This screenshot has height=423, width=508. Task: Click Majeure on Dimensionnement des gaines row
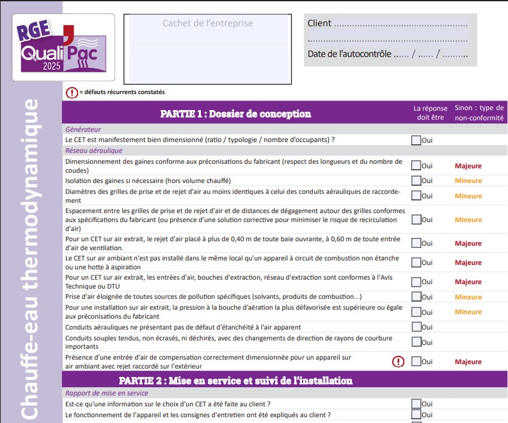(x=468, y=166)
